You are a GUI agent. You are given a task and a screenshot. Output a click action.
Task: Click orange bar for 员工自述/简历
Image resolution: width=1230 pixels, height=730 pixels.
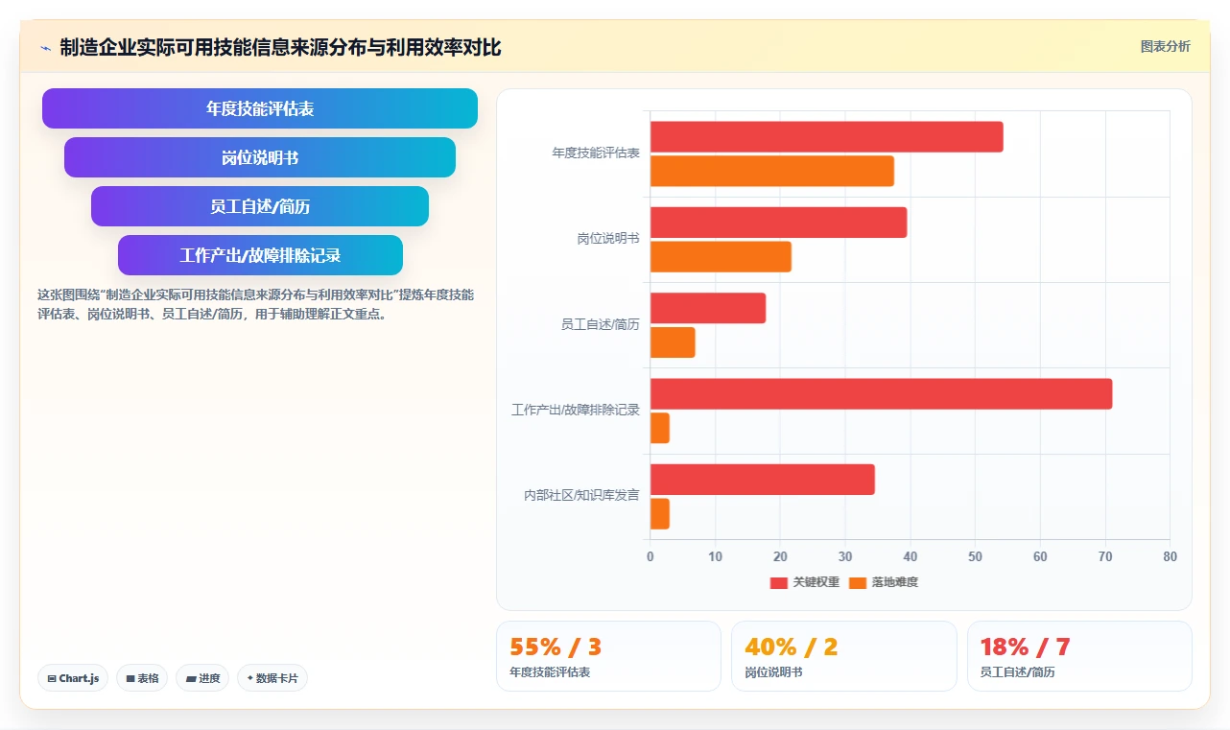pos(673,342)
